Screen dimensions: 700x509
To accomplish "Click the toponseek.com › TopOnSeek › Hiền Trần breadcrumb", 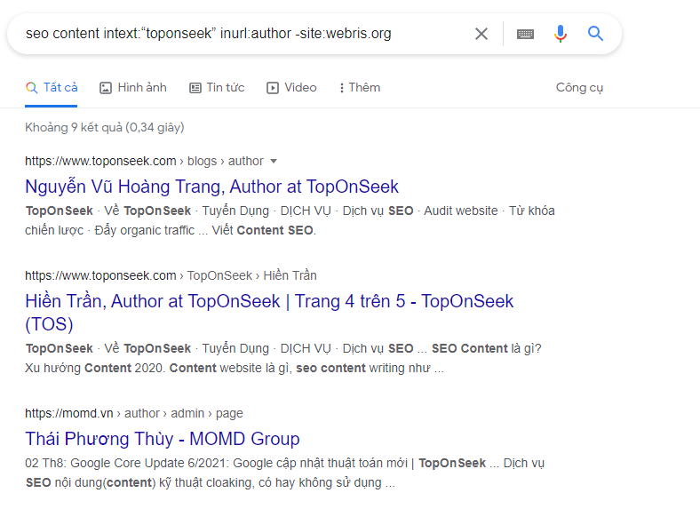I will click(171, 275).
